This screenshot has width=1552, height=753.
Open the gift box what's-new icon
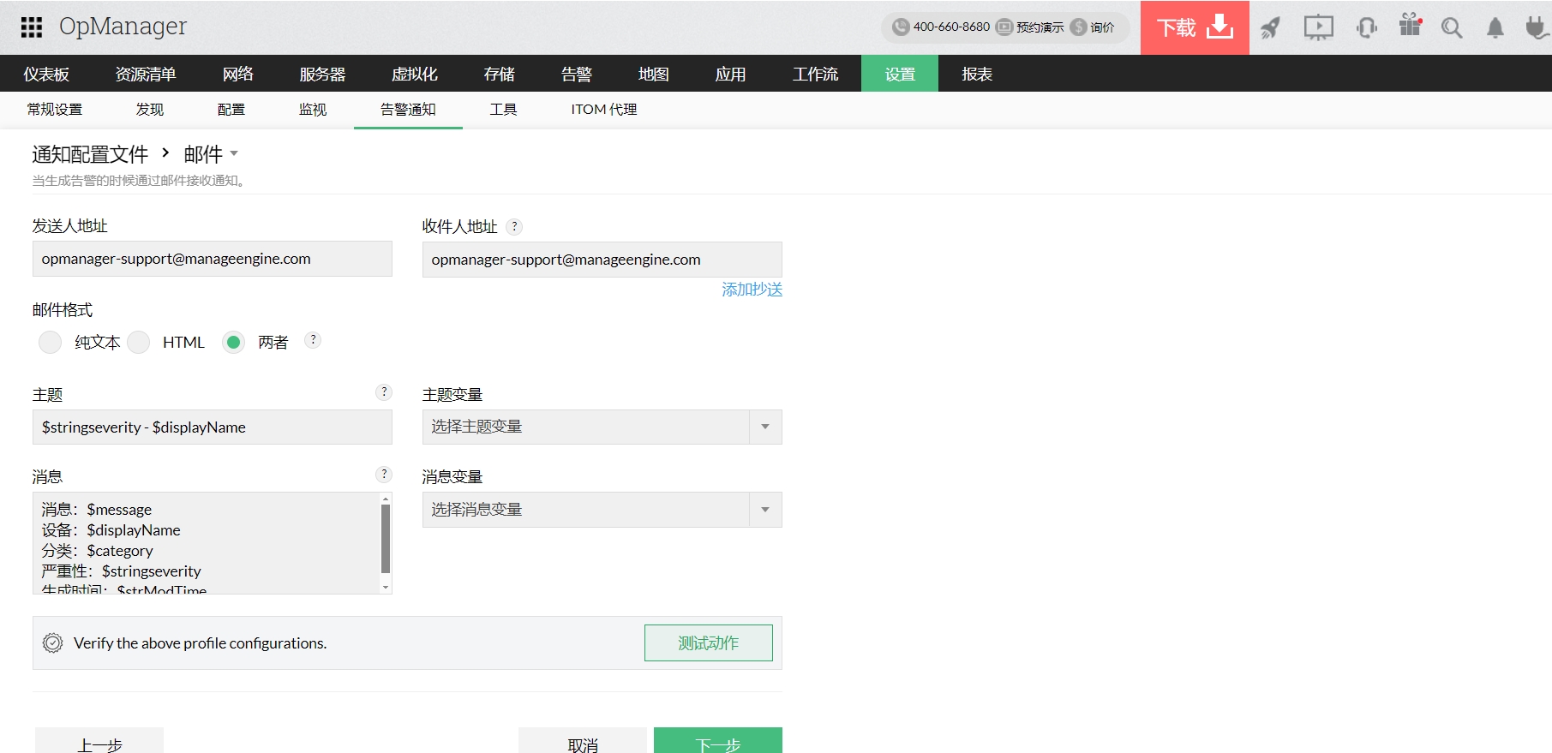(x=1410, y=25)
